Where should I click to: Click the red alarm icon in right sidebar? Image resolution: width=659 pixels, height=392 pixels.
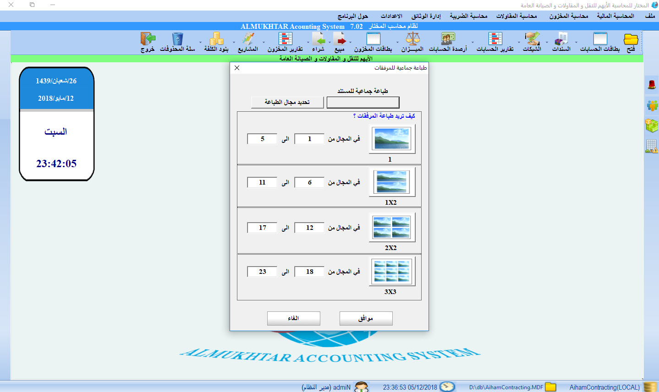pos(652,84)
